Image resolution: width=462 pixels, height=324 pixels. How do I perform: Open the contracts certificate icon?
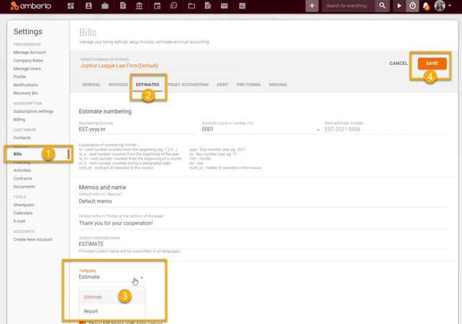[208, 5]
